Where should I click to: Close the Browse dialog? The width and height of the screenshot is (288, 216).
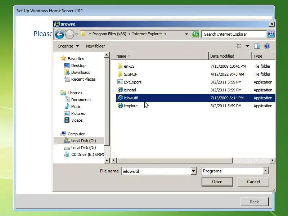coord(272,24)
